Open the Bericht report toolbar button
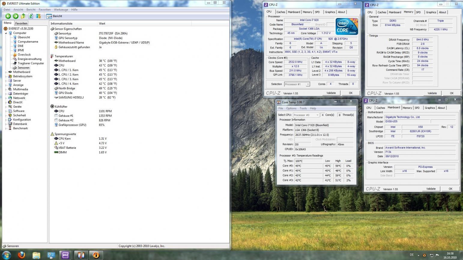 pos(54,16)
